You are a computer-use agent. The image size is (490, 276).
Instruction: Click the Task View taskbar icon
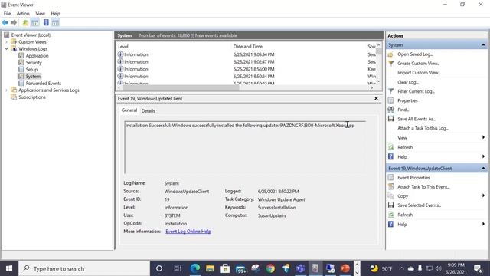click(x=178, y=268)
